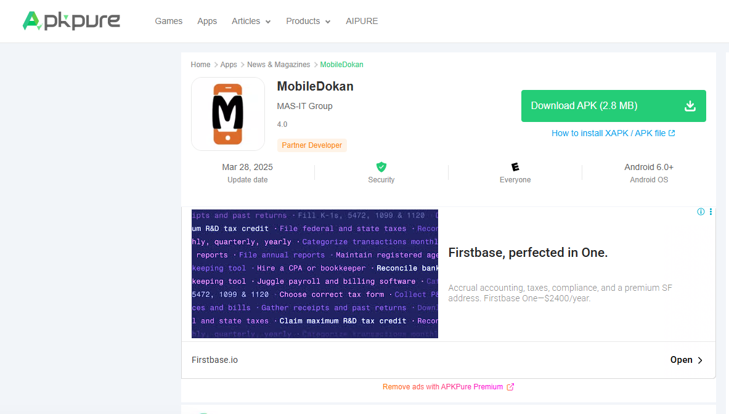Click the 4.0 rating text
Screen dimensions: 729x414
click(x=282, y=124)
